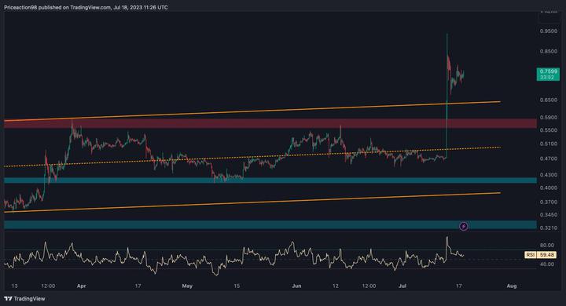The width and height of the screenshot is (566, 306).
Task: Click the 0.5100 price axis label
Action: pyautogui.click(x=549, y=144)
